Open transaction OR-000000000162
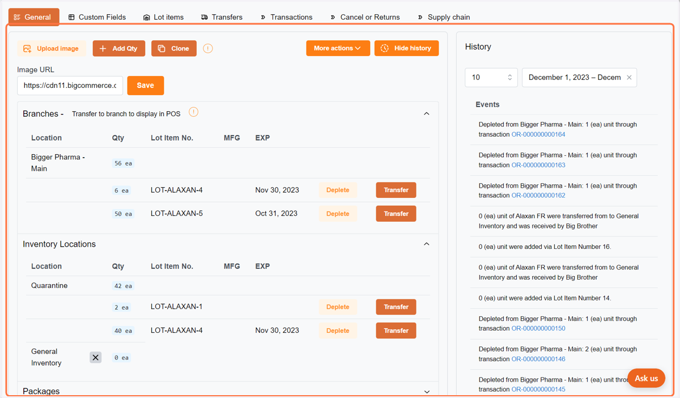680x398 pixels. [x=538, y=195]
